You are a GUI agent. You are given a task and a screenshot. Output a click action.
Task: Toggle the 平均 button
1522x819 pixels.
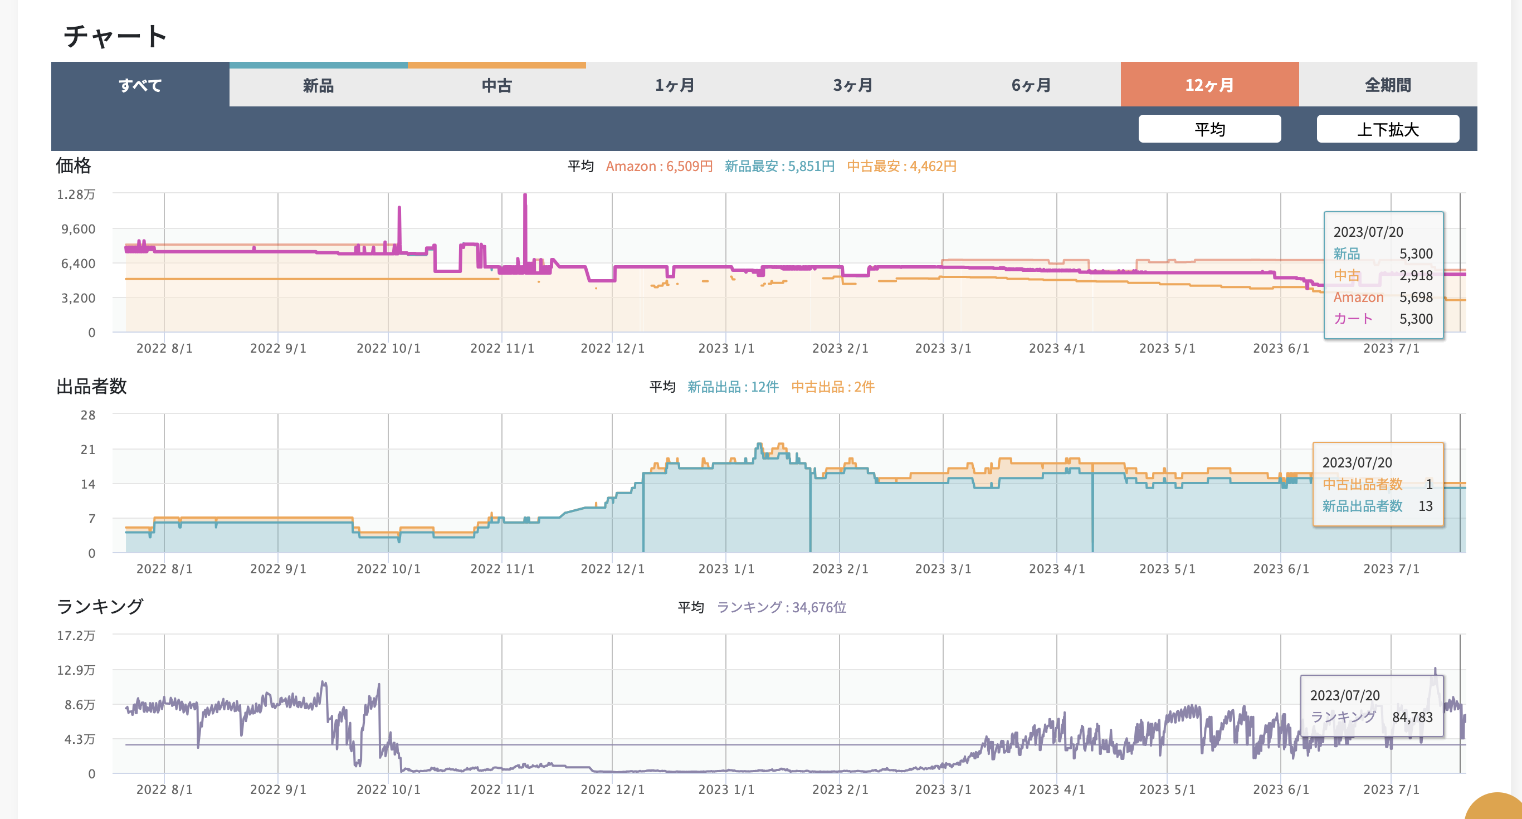click(1209, 129)
